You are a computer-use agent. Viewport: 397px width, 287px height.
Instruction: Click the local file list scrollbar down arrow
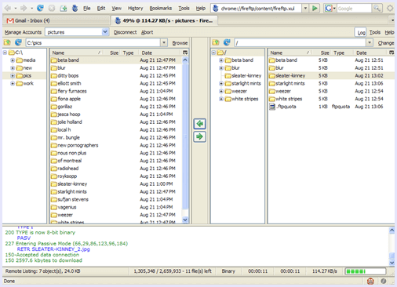(185, 220)
